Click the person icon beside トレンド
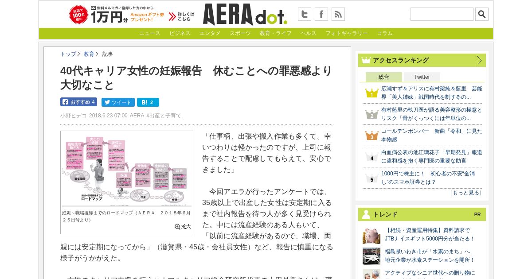This screenshot has height=279, width=532. point(366,214)
